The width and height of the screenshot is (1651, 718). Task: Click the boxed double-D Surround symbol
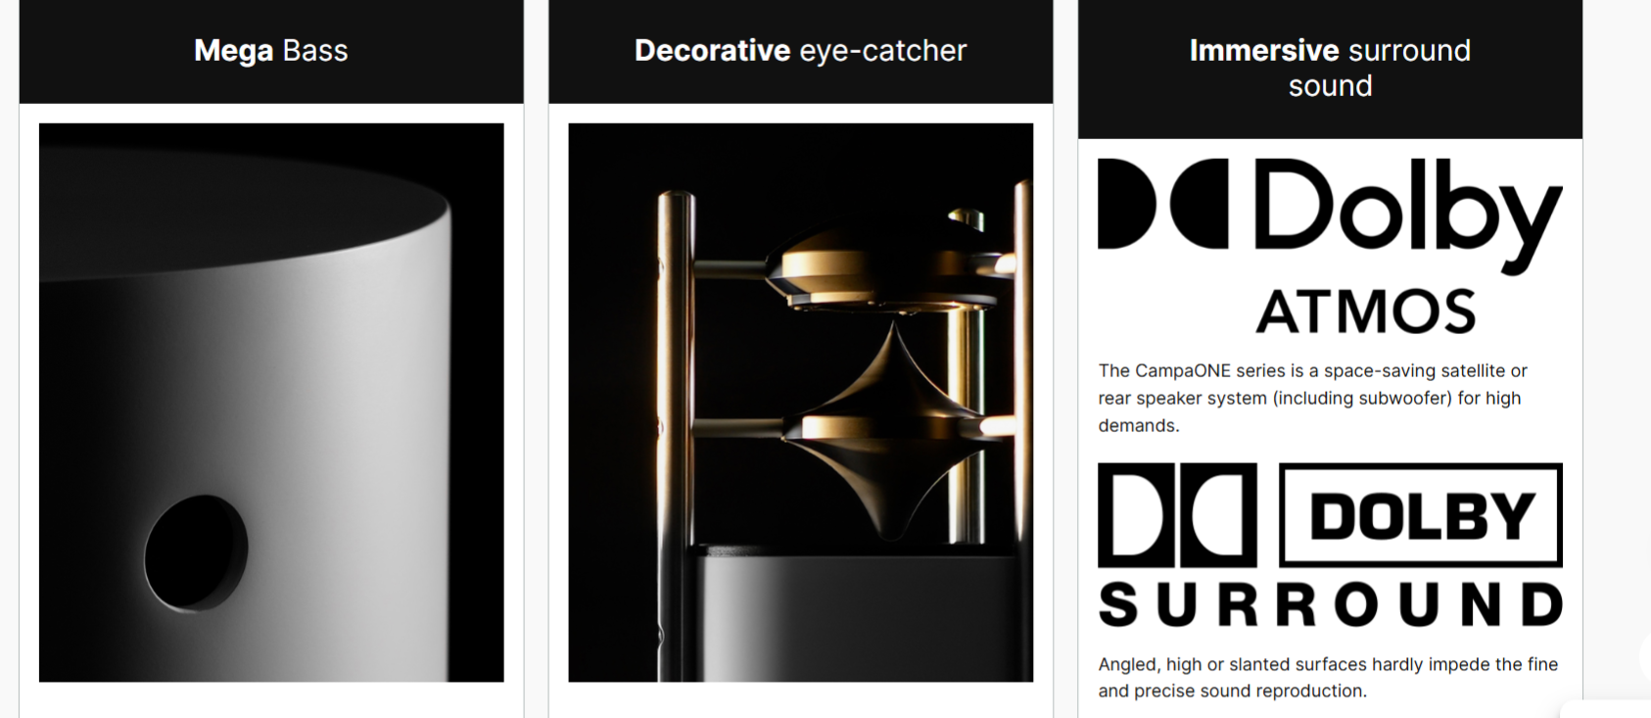[x=1177, y=515]
